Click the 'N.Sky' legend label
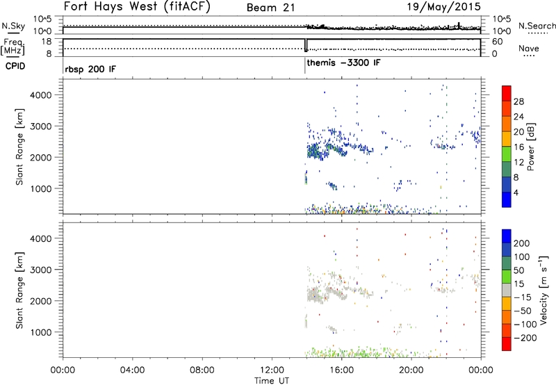The height and width of the screenshot is (385, 556). coord(13,26)
